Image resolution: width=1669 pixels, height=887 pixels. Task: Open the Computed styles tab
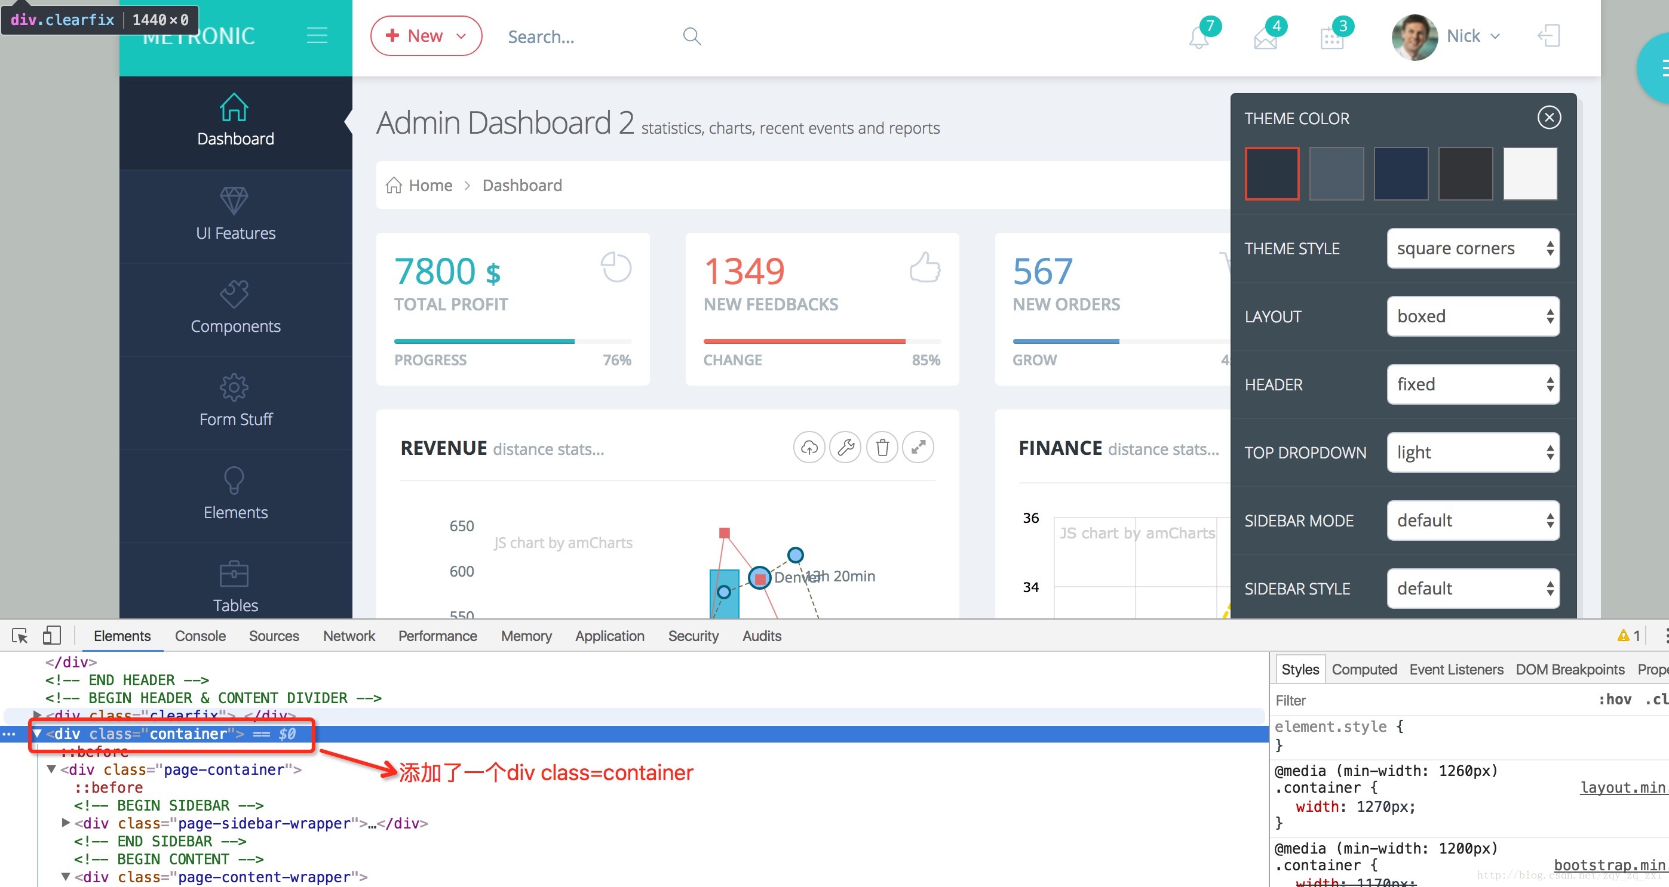[x=1364, y=670]
